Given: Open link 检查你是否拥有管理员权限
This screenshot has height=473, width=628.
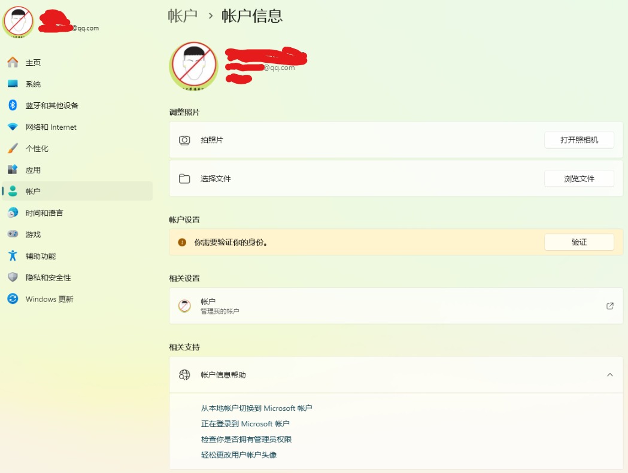Looking at the screenshot, I should tap(246, 439).
